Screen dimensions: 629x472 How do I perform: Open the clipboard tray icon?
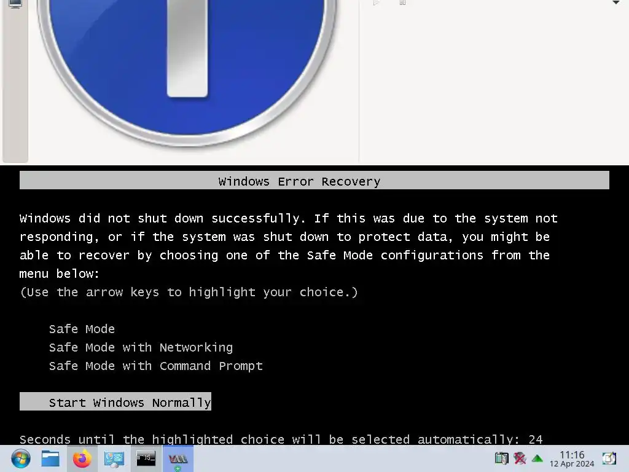[x=501, y=458]
